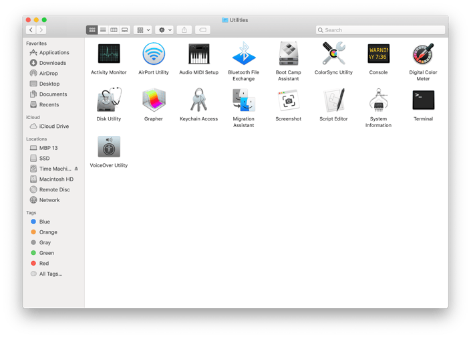Open the Activity Monitor app icon

point(109,54)
